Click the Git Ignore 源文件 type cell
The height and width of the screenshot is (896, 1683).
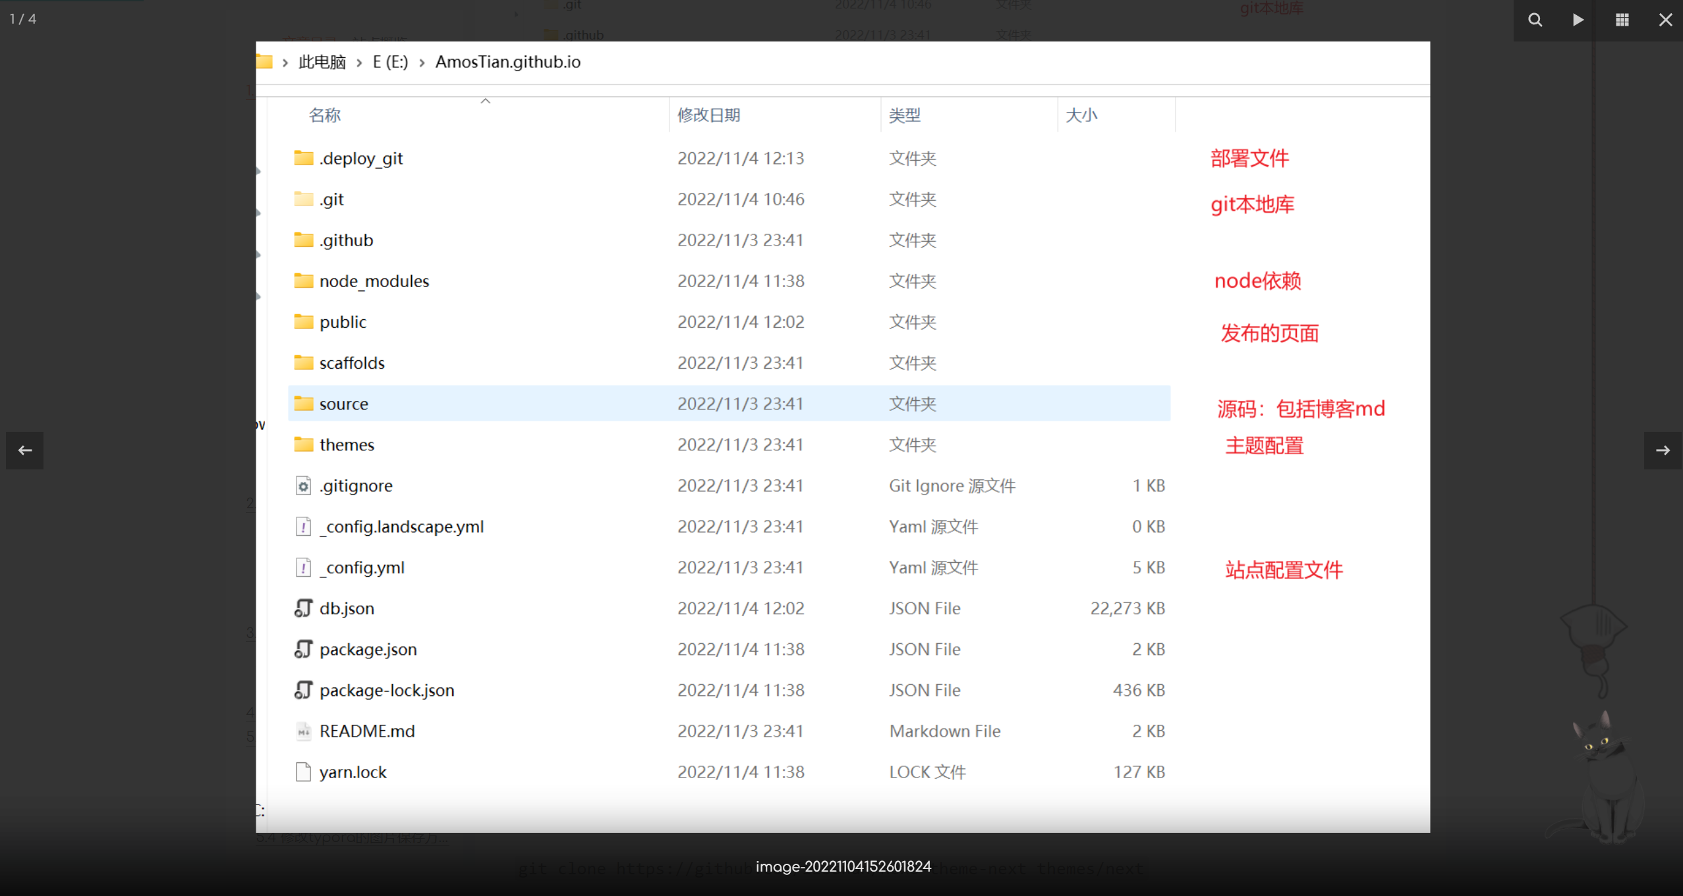click(952, 486)
